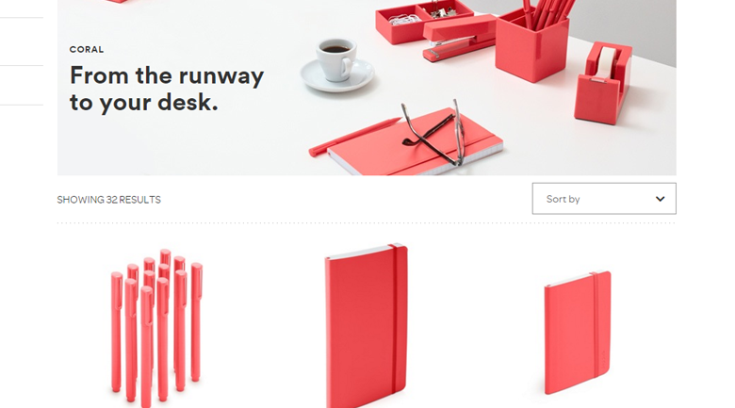Click the white saucer under the cup
Viewport: 735px width, 408px height.
click(337, 75)
